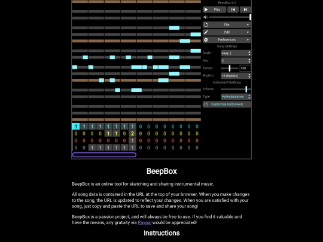Click the Play button
Image resolution: width=323 pixels, height=242 pixels.
[214, 10]
